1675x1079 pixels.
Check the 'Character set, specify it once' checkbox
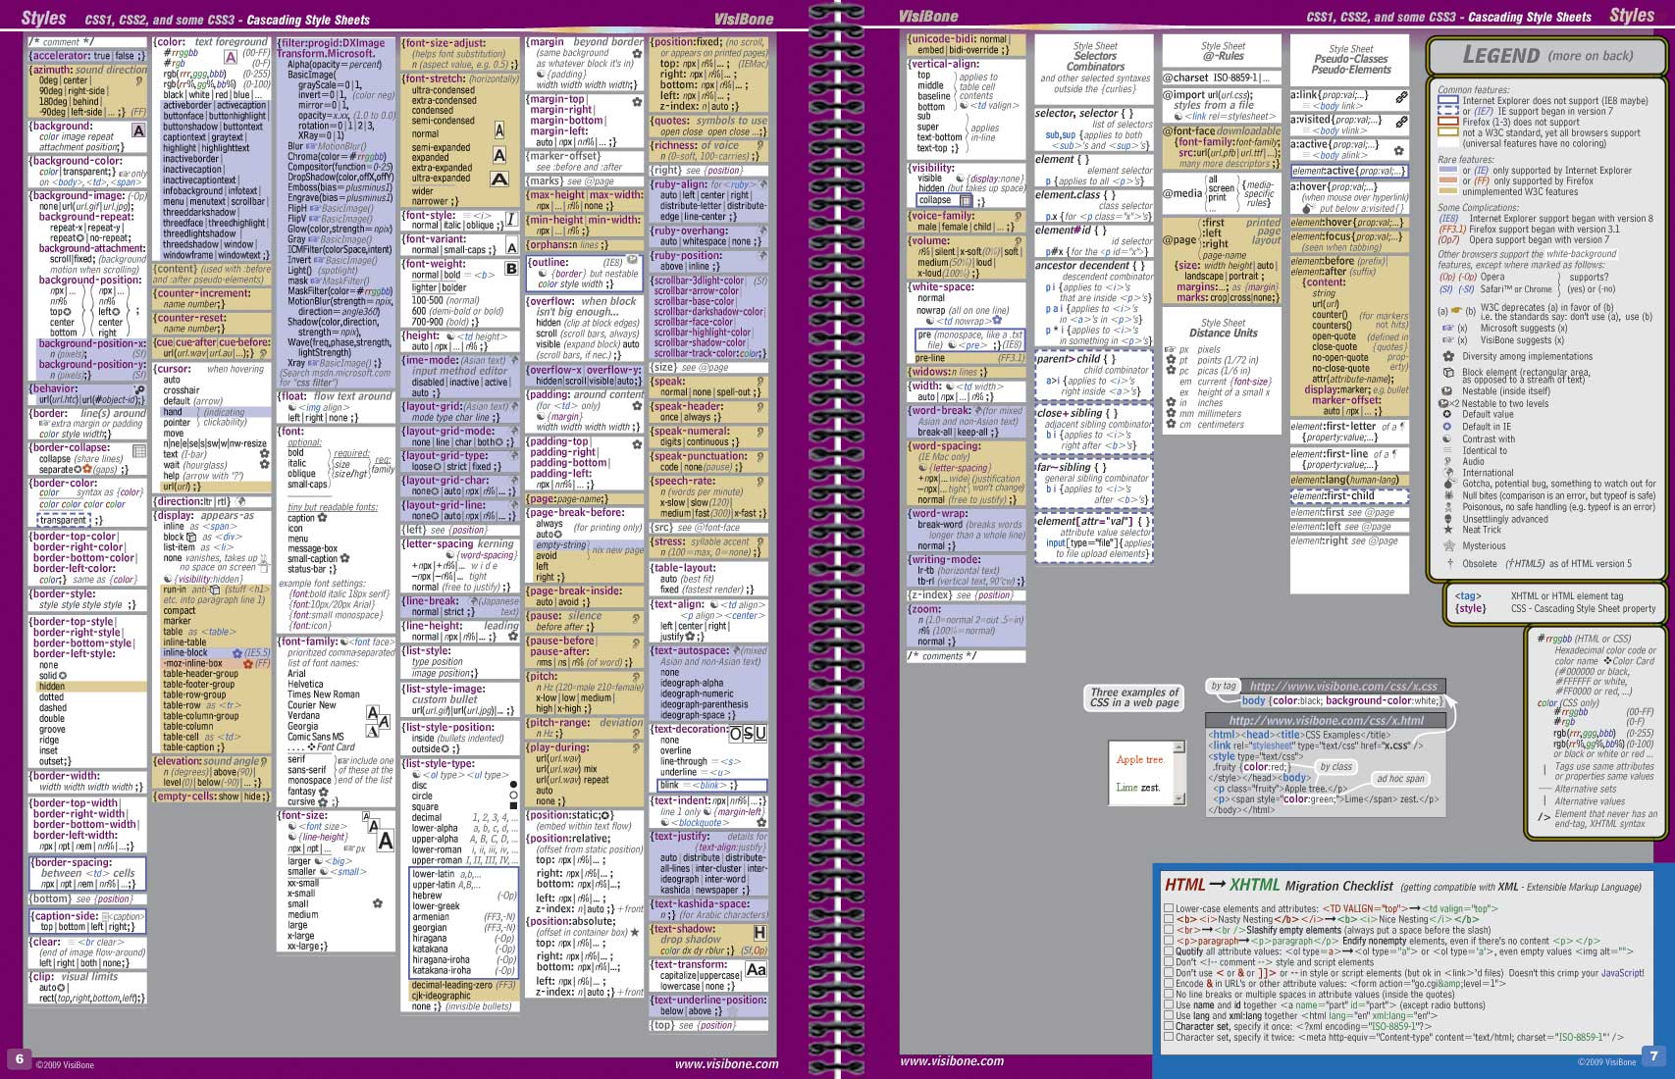pos(1169,1026)
